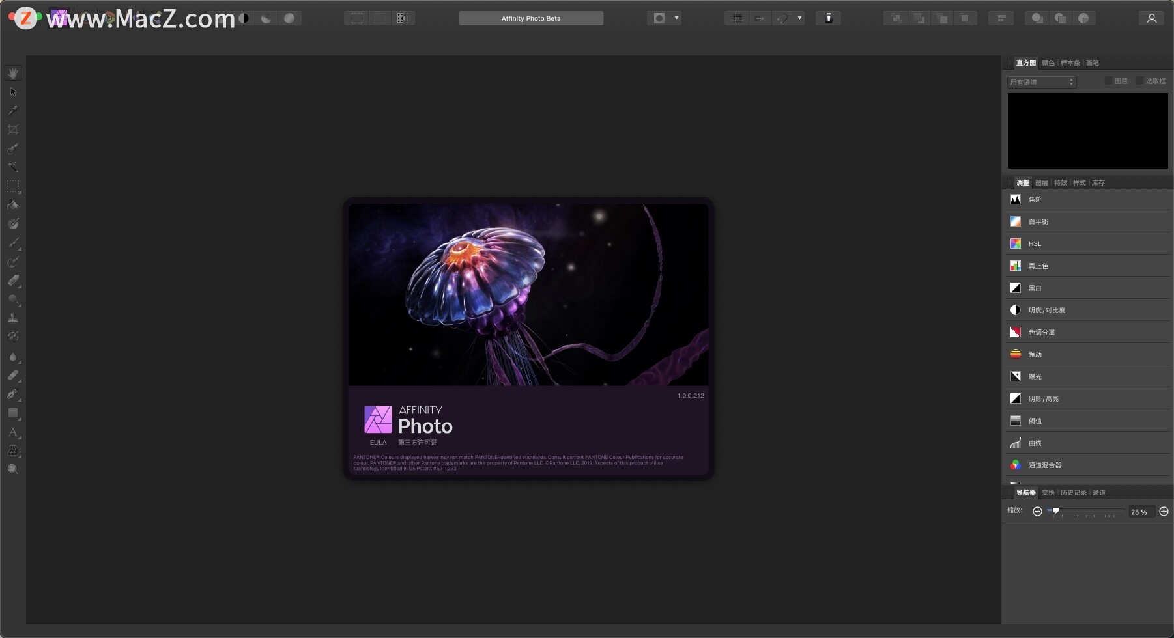This screenshot has height=638, width=1174.
Task: Add a 白平衡 white balance adjustment
Action: (1088, 222)
